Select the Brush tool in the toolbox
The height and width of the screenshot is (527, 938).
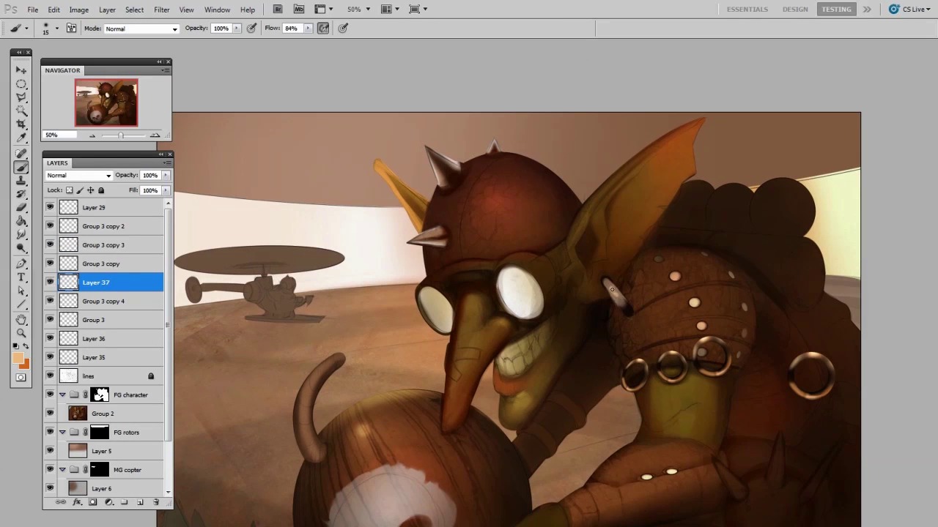[21, 168]
